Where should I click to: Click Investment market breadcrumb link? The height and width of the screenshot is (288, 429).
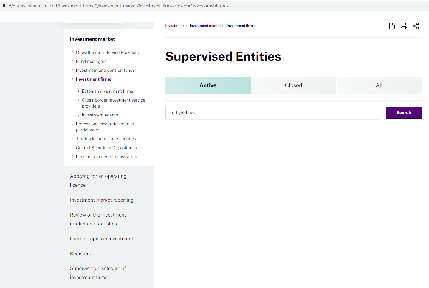tap(205, 26)
